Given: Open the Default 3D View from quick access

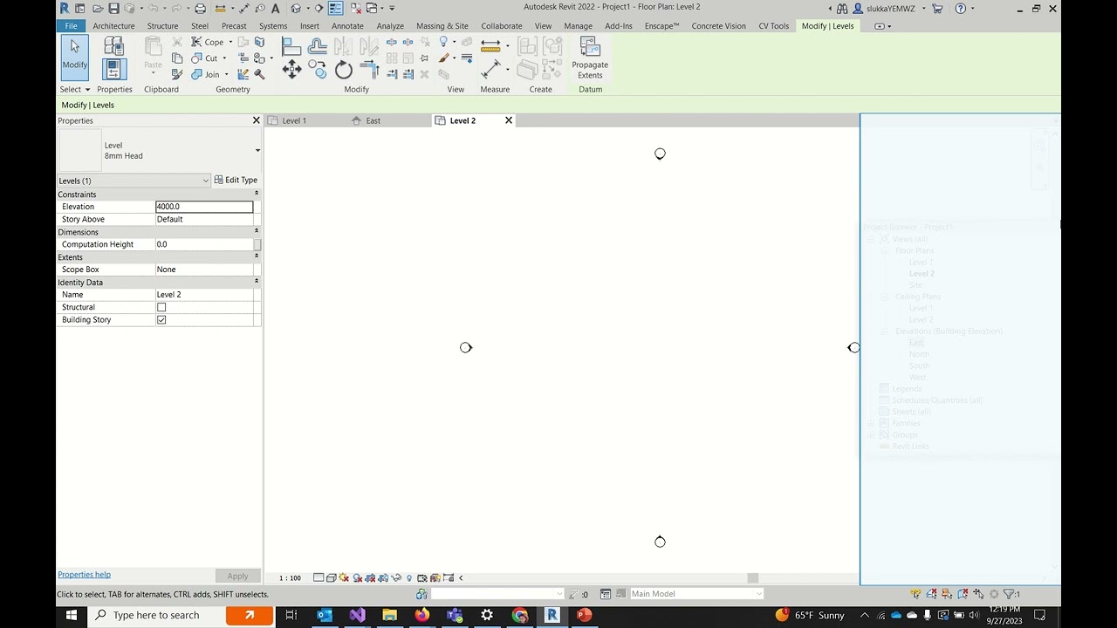Looking at the screenshot, I should pos(295,9).
